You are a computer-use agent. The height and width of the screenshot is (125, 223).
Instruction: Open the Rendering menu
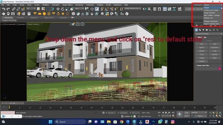click(79, 5)
